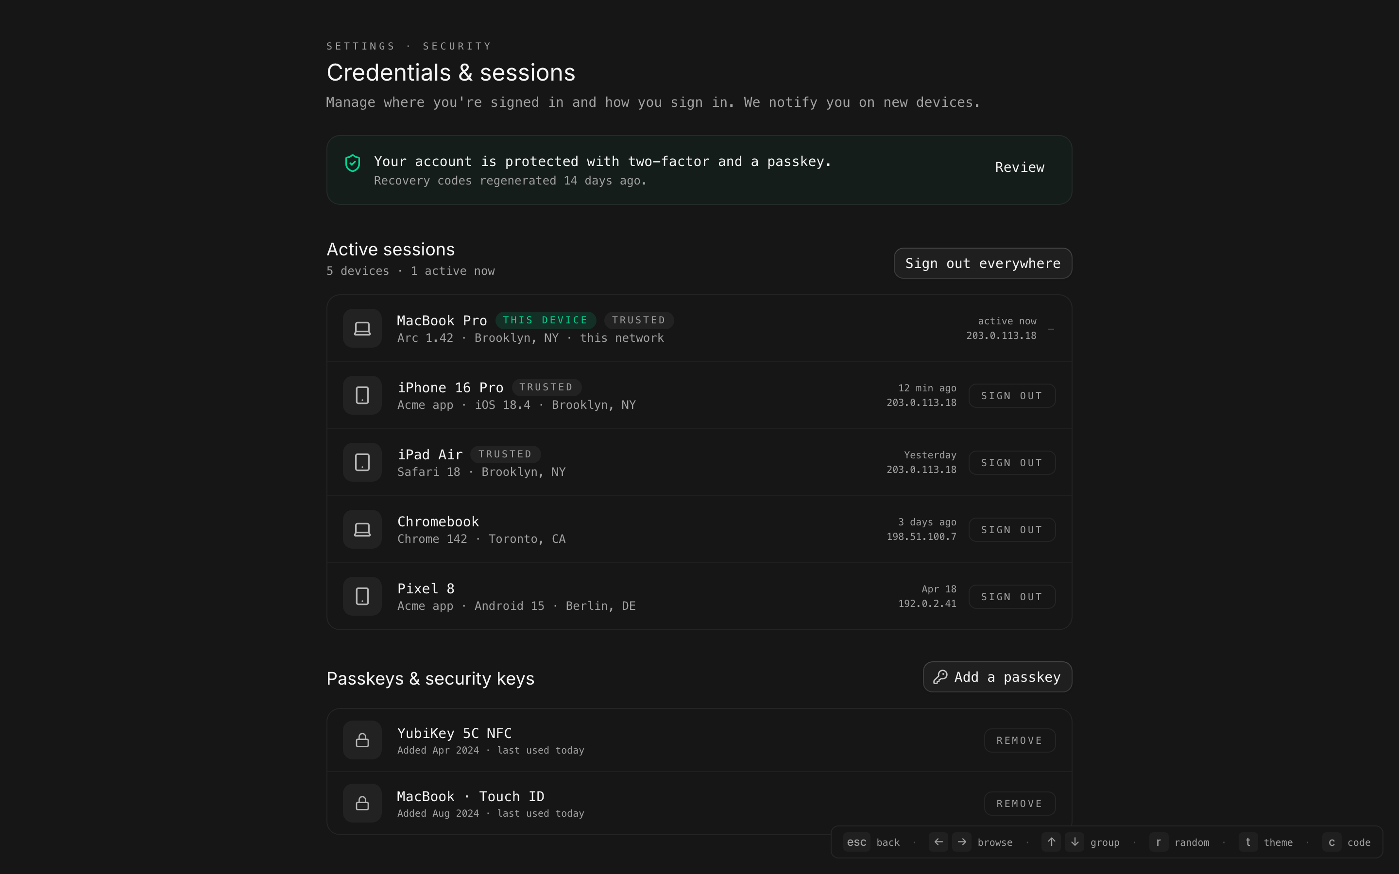The image size is (1399, 874).
Task: Click the iPad Air tablet icon
Action: (x=362, y=462)
